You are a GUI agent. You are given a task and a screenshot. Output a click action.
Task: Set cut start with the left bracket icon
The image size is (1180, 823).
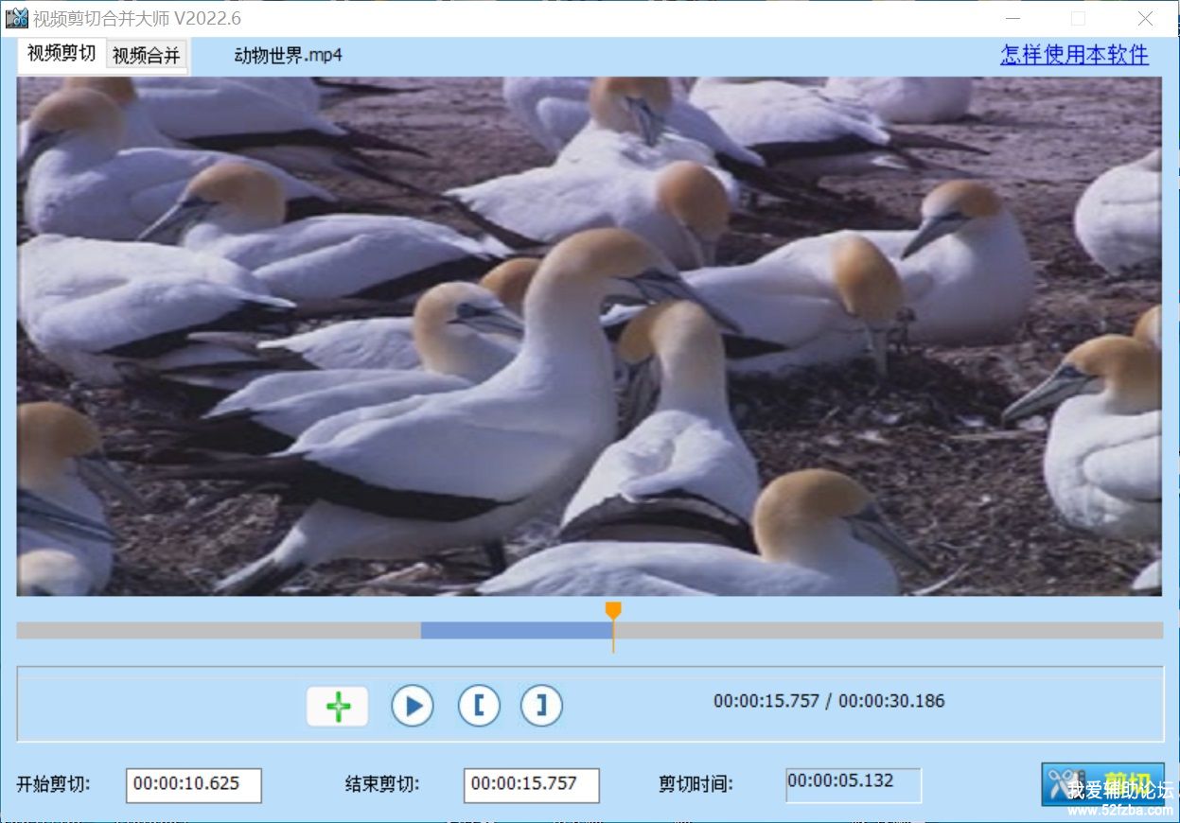(x=480, y=706)
